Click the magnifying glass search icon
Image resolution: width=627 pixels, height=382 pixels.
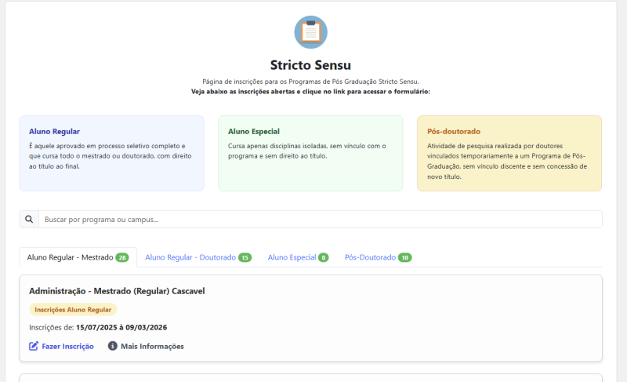coord(29,220)
